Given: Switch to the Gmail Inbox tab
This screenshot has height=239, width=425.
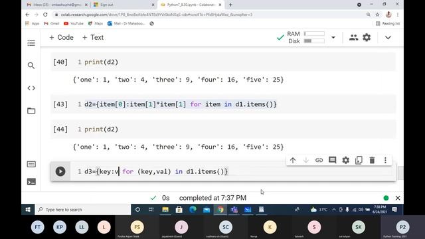Looking at the screenshot, I should [57, 5].
